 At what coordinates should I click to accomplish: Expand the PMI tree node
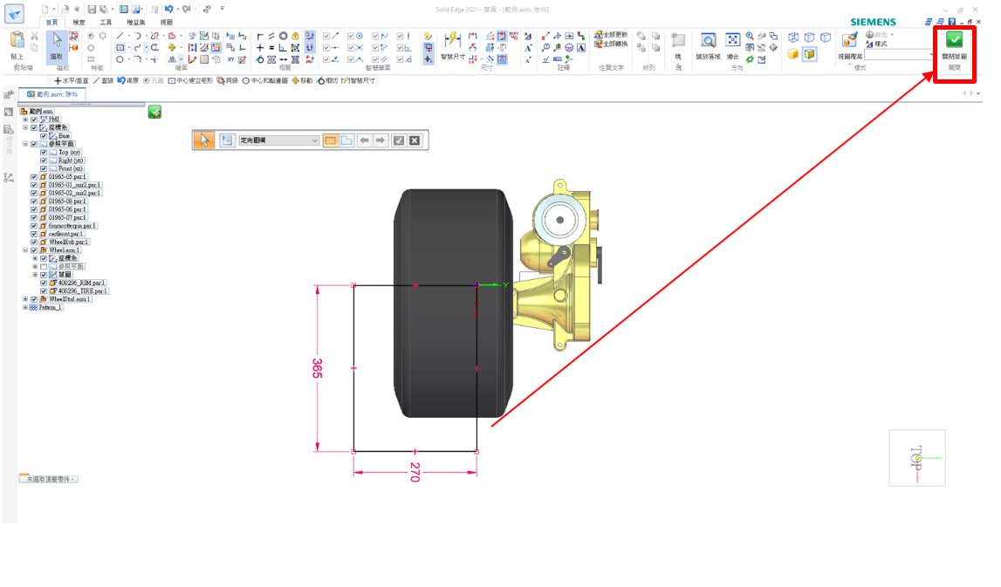[x=25, y=119]
